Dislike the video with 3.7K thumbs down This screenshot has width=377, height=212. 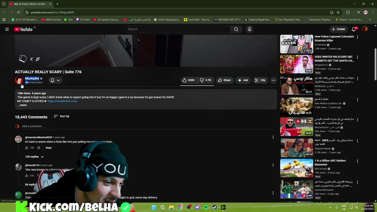click(x=206, y=80)
